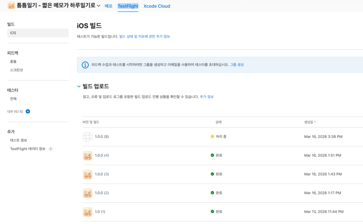The image size is (363, 224).
Task: Open the app name dropdown in the header
Action: pos(99,6)
